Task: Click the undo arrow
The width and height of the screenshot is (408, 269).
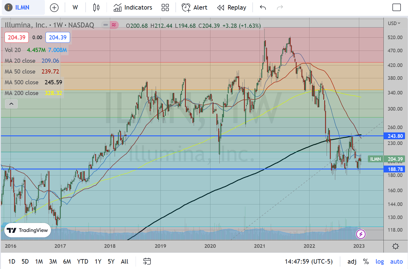Action: click(x=263, y=7)
